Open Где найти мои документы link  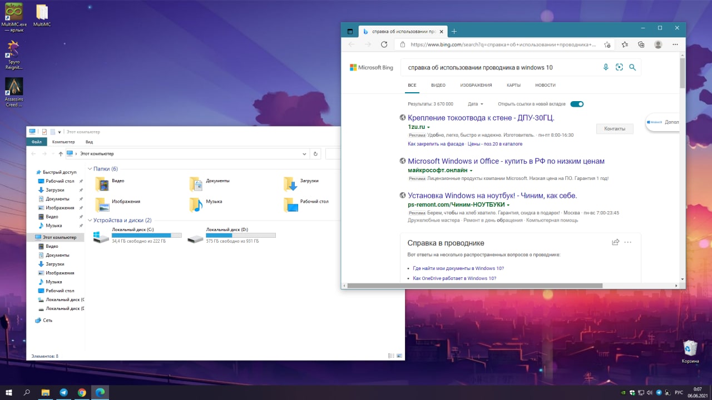point(458,268)
